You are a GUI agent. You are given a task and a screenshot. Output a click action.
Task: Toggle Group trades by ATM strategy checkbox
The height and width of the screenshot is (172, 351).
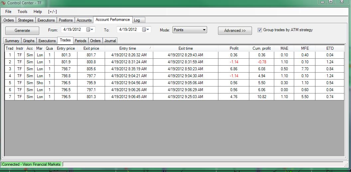click(x=260, y=30)
